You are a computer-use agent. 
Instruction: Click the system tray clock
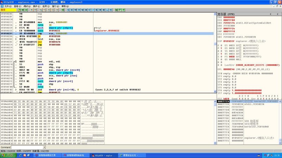click(x=277, y=155)
